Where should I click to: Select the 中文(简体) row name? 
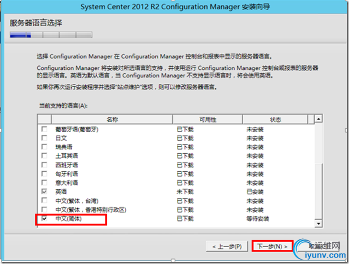pyautogui.click(x=69, y=219)
